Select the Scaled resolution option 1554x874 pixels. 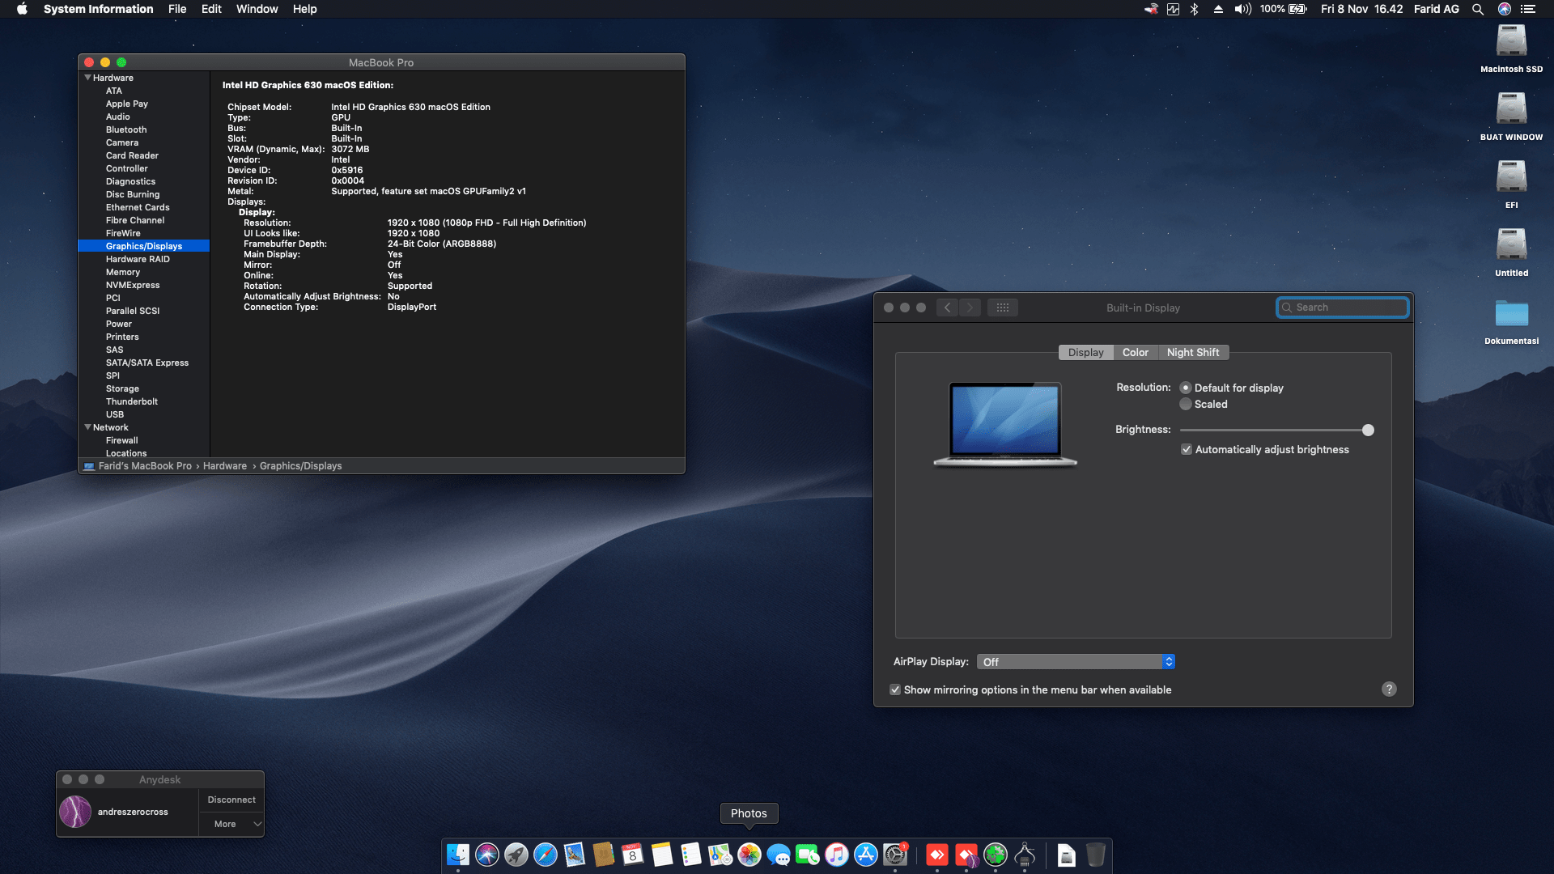click(x=1186, y=404)
